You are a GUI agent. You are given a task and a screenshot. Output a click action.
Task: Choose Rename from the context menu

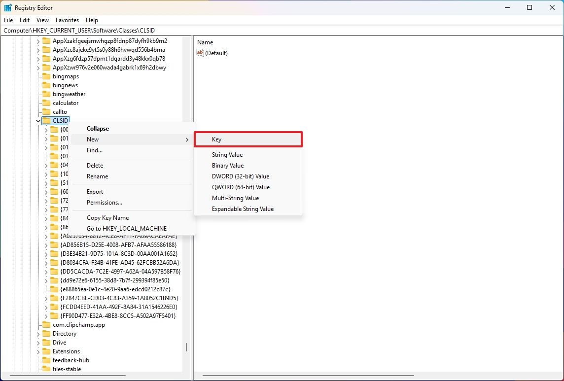pos(97,176)
